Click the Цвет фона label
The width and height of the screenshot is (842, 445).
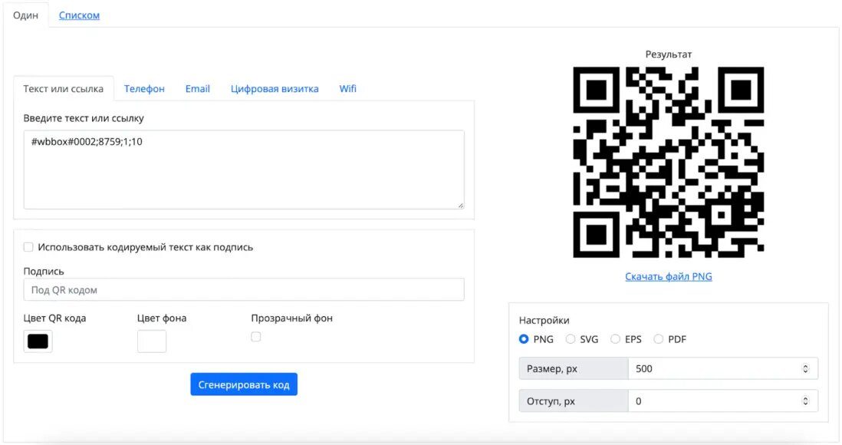(x=162, y=318)
